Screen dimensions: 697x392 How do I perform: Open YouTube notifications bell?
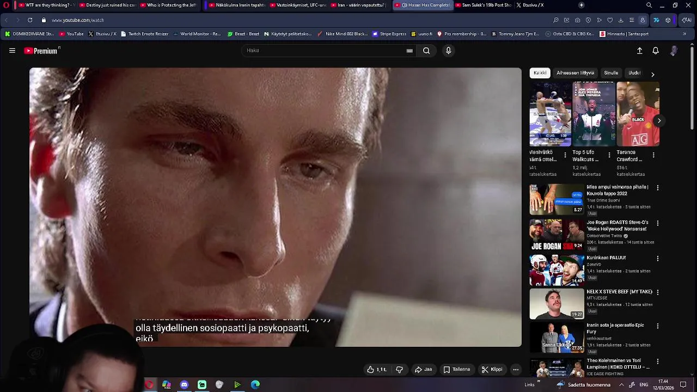(656, 51)
